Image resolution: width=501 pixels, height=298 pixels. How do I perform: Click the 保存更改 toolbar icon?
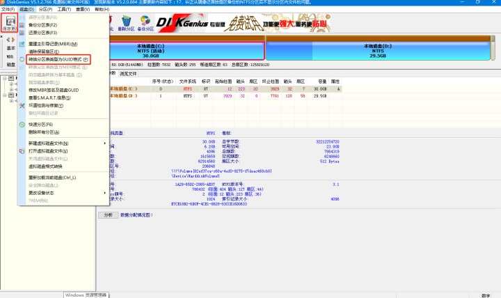point(9,22)
